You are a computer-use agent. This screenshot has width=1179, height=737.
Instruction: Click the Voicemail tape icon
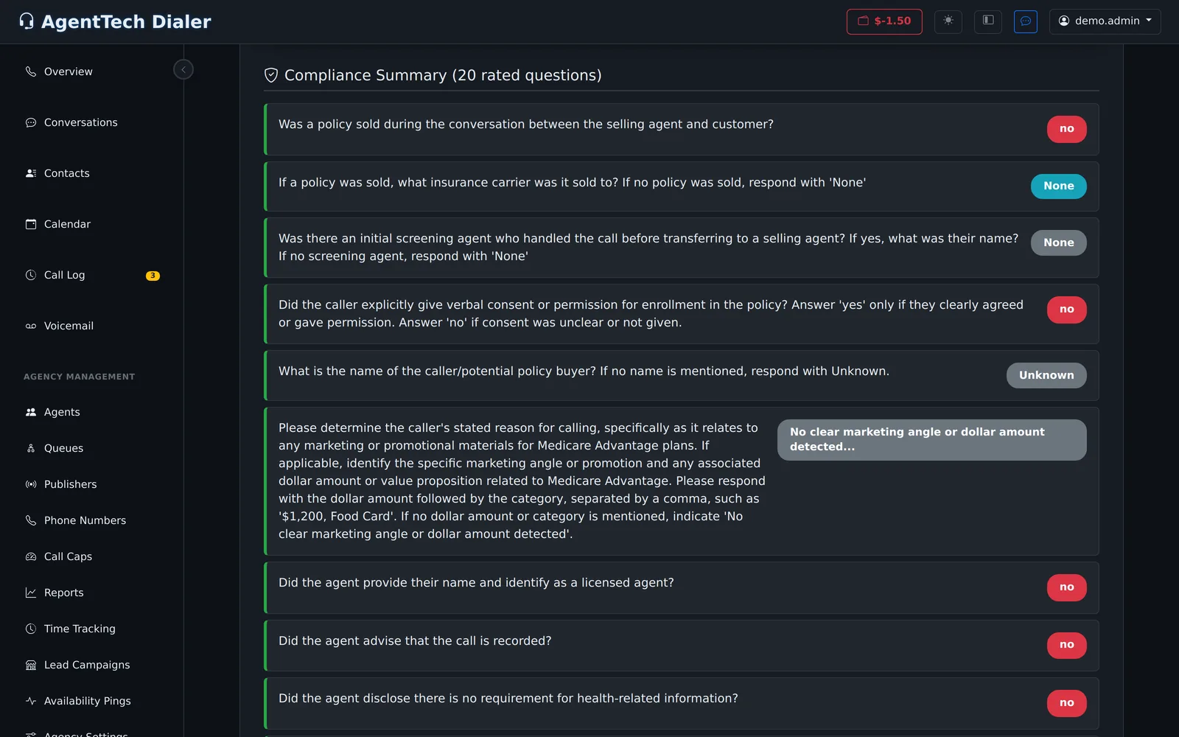(x=31, y=326)
